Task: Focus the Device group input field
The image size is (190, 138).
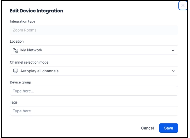Action: 94,91
